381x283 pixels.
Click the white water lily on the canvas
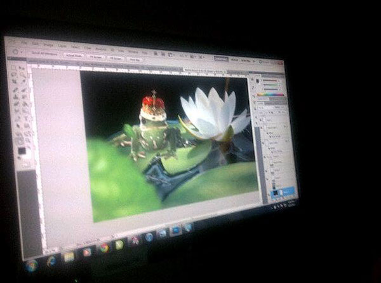[x=214, y=114]
